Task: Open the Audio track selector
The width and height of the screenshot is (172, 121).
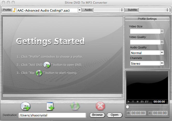Action: click(x=109, y=10)
